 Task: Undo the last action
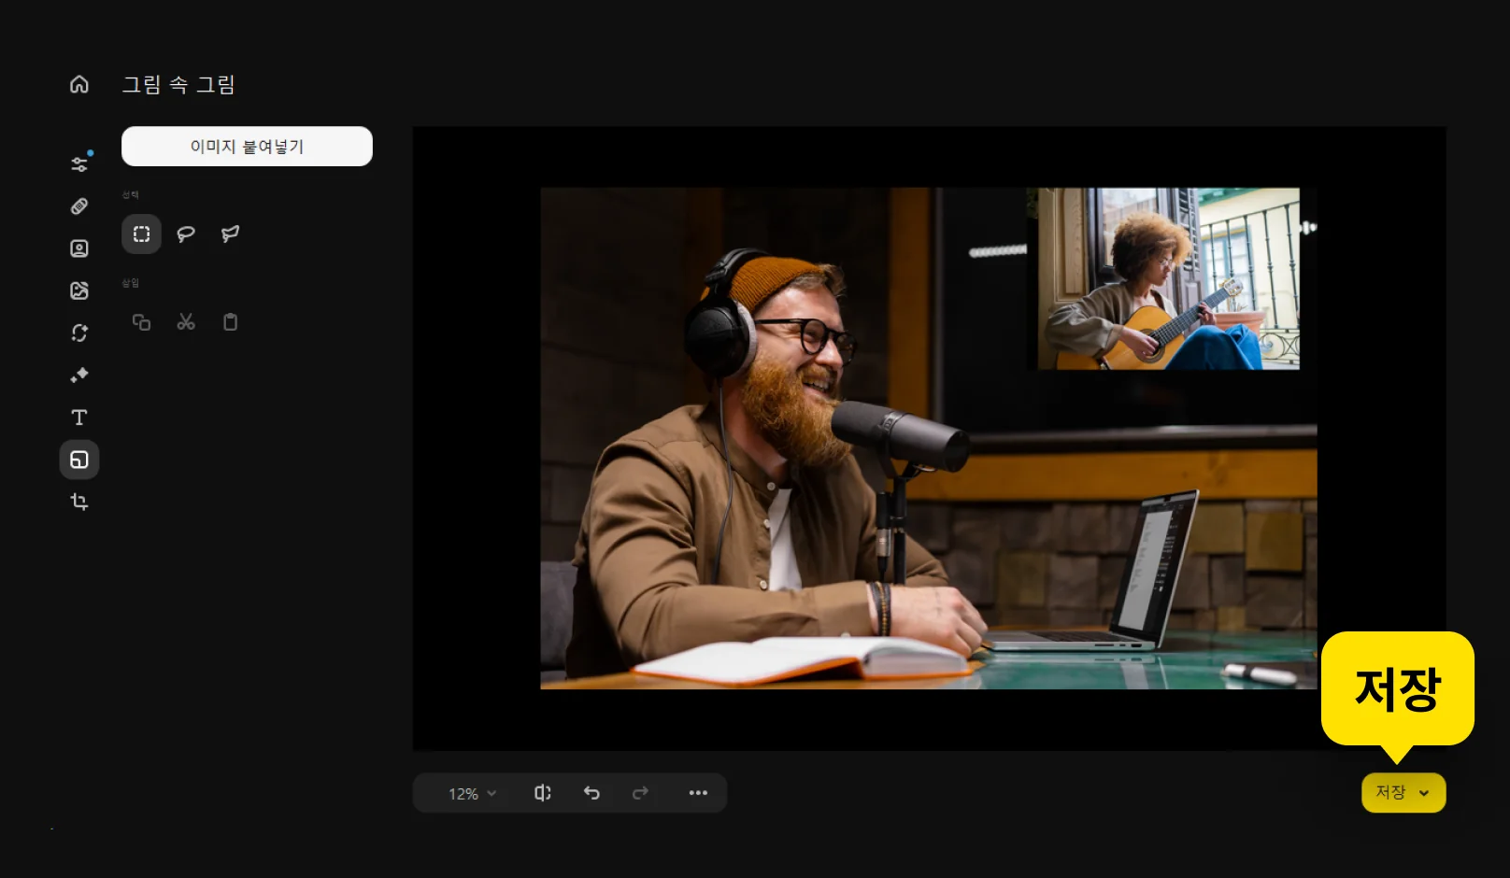click(x=591, y=793)
